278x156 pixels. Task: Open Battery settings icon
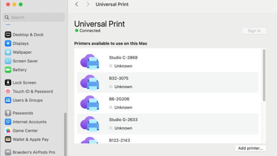tap(8, 70)
